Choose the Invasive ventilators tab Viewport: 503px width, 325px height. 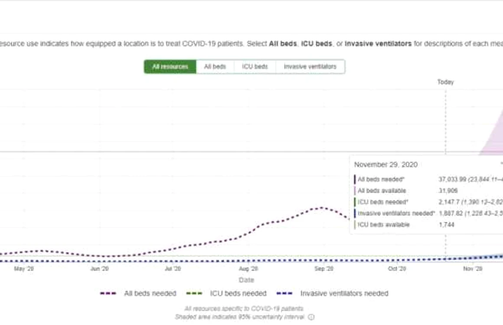pyautogui.click(x=310, y=67)
